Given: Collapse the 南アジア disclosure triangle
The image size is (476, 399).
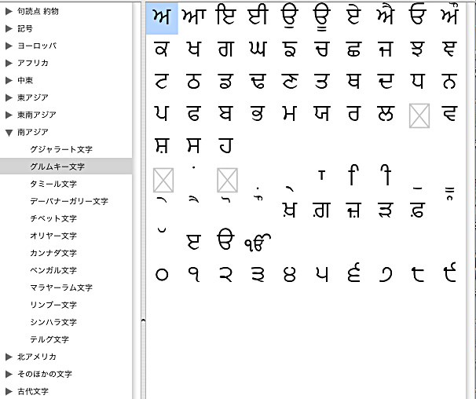Looking at the screenshot, I should tap(9, 133).
